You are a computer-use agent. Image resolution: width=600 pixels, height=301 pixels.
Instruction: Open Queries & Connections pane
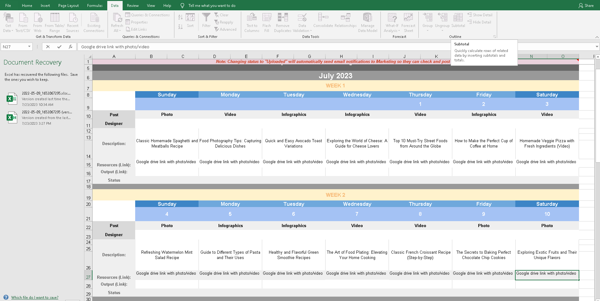tap(147, 15)
